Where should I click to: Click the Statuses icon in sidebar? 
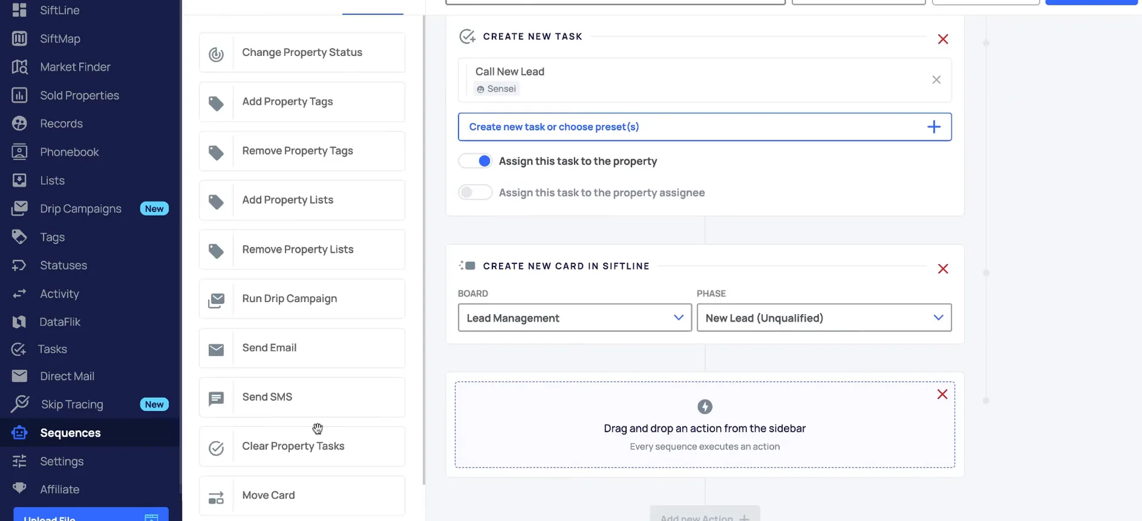pos(20,265)
